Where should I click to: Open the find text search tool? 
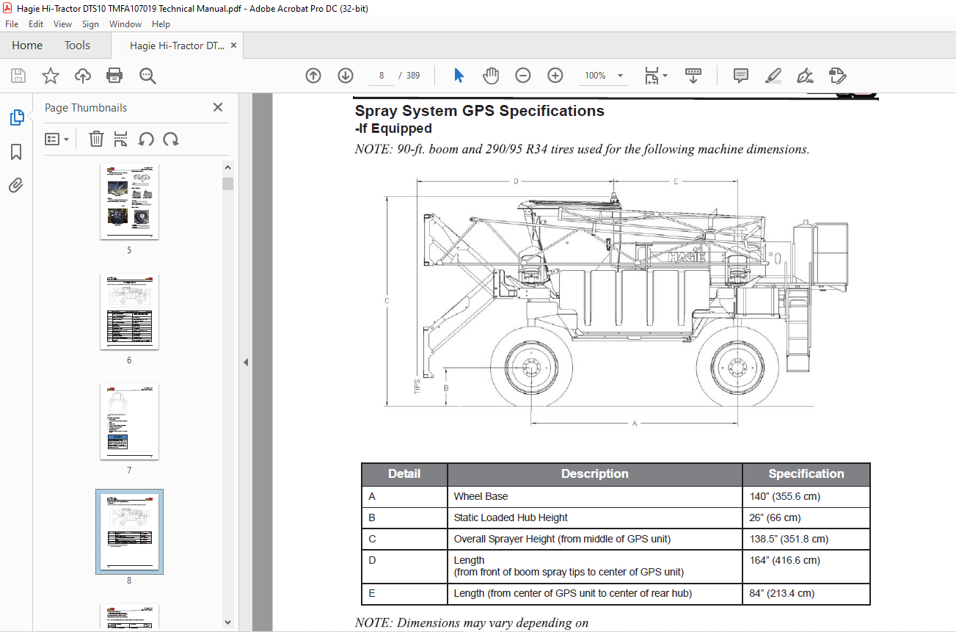point(147,76)
